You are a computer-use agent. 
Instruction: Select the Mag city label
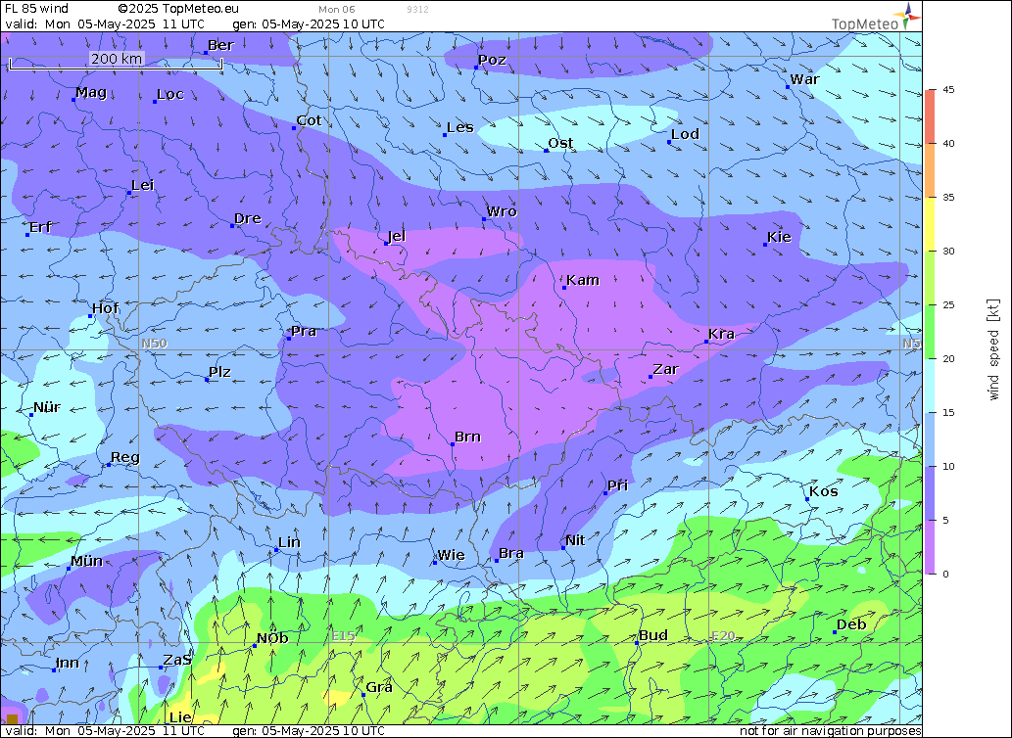pyautogui.click(x=91, y=92)
